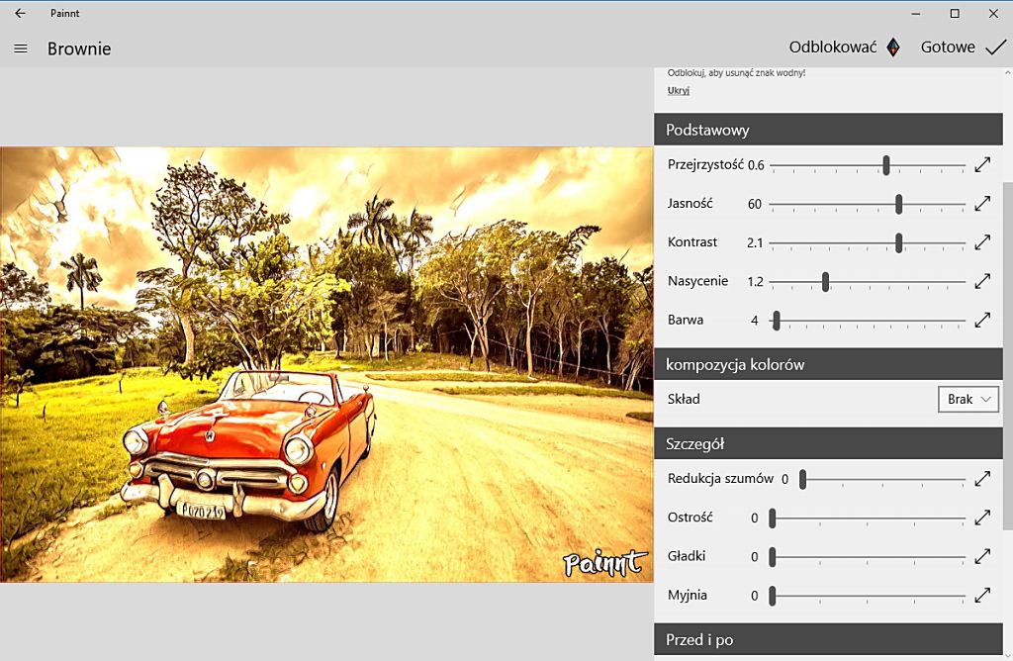Screen dimensions: 1013x661
Task: Click the Barwa slider handle
Action: point(777,320)
